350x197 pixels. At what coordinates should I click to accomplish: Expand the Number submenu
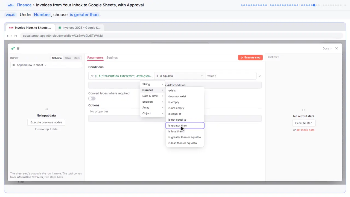click(153, 90)
